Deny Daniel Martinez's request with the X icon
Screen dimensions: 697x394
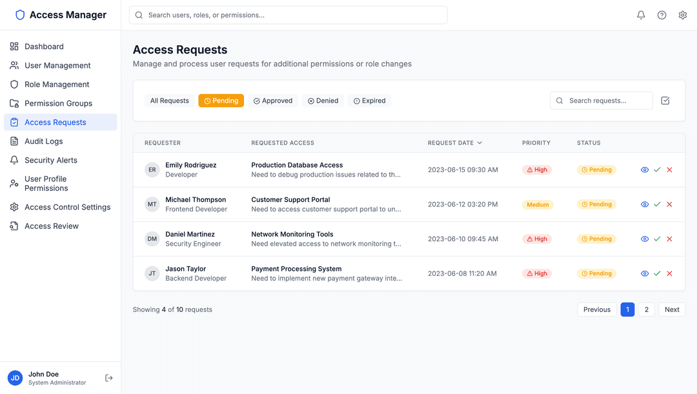(669, 239)
